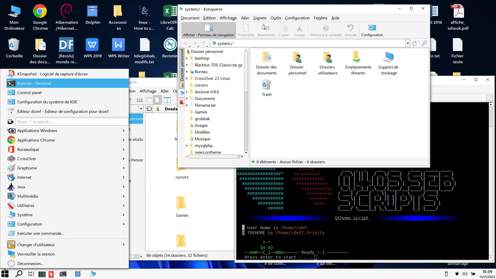Open the Signets menu in Konqueror
The width and height of the screenshot is (496, 279).
[260, 18]
